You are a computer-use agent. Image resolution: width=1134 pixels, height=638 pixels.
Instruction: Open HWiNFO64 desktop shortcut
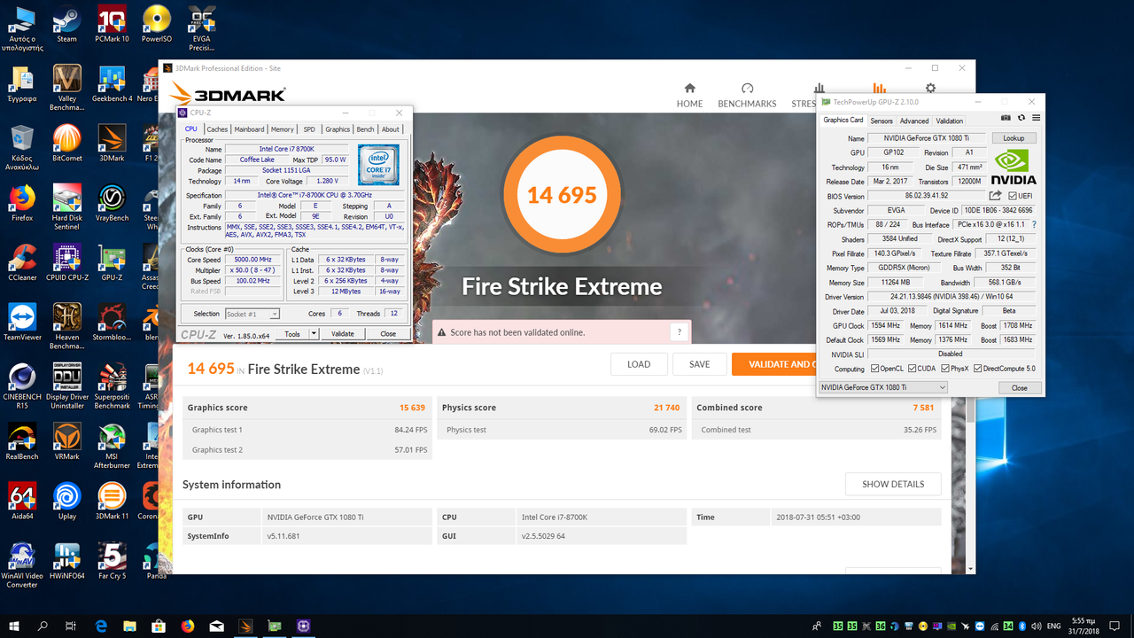tap(66, 560)
